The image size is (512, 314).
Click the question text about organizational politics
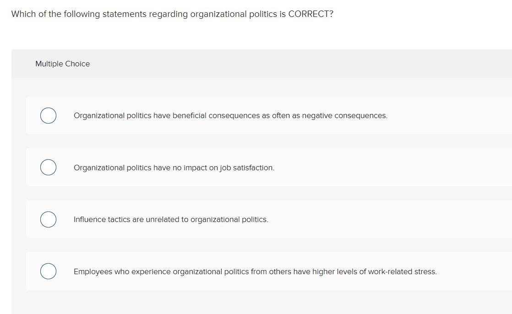coord(172,14)
